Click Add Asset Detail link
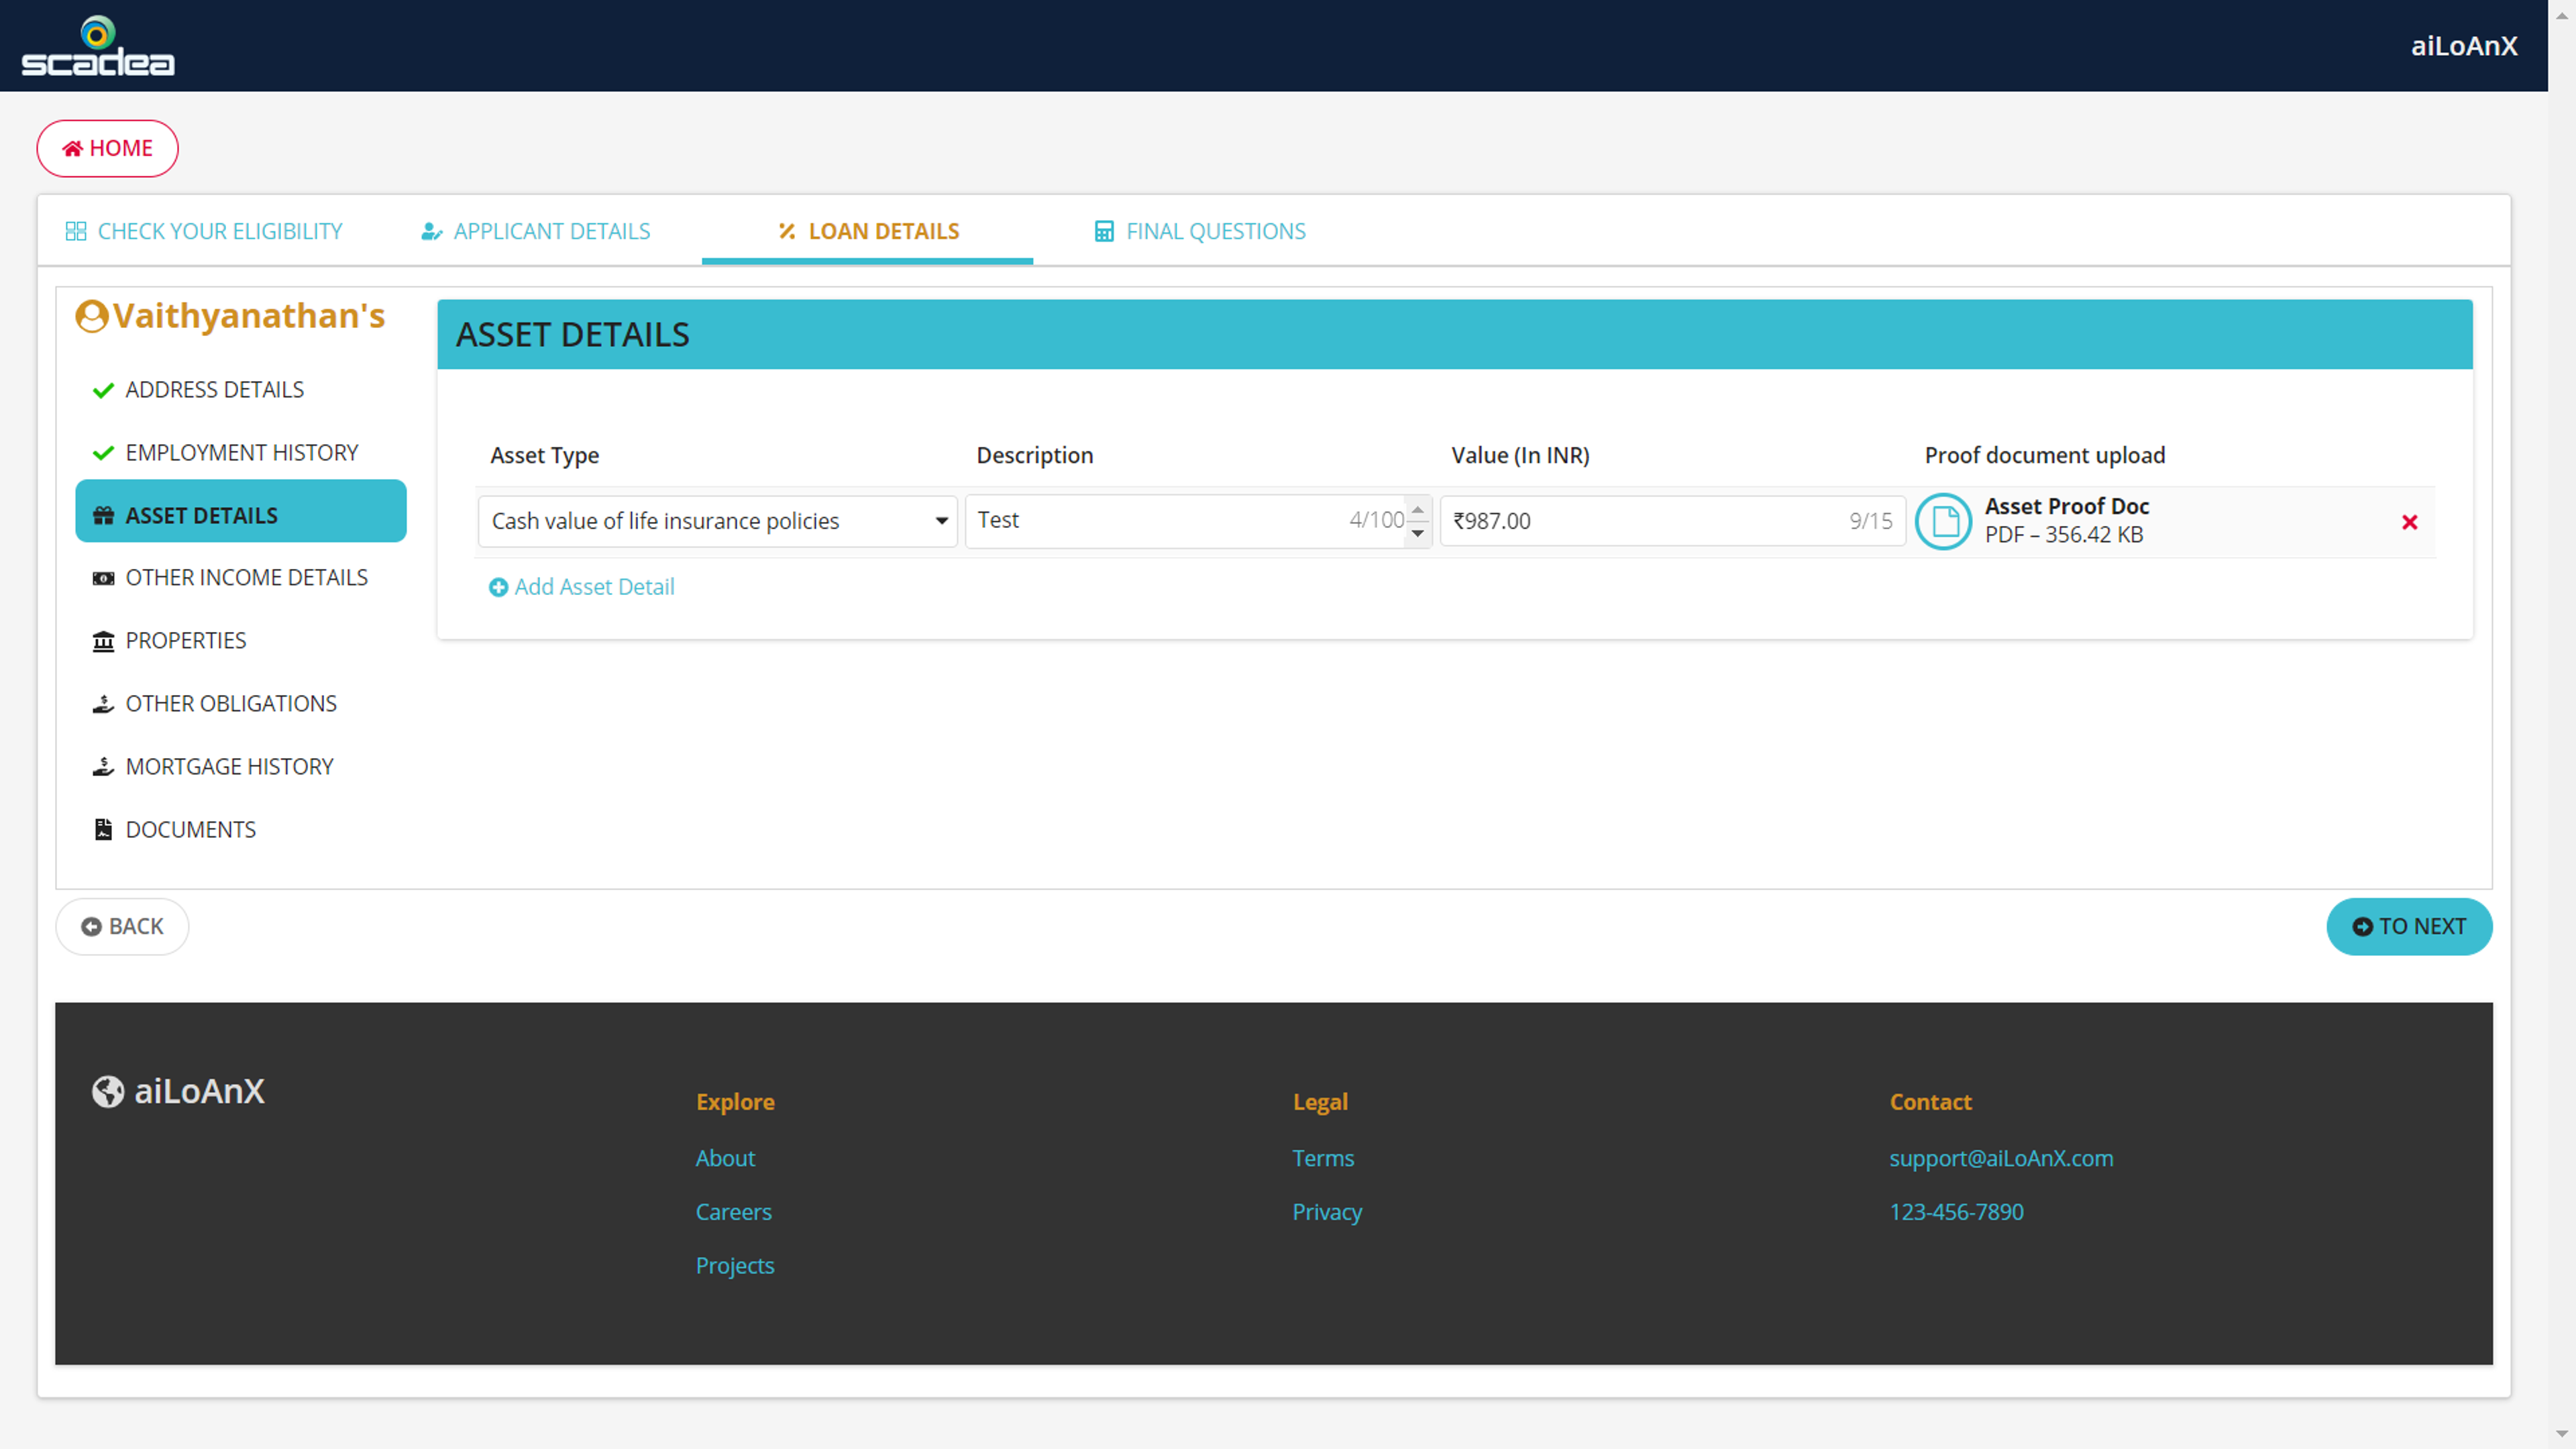The width and height of the screenshot is (2576, 1449). pyautogui.click(x=581, y=587)
